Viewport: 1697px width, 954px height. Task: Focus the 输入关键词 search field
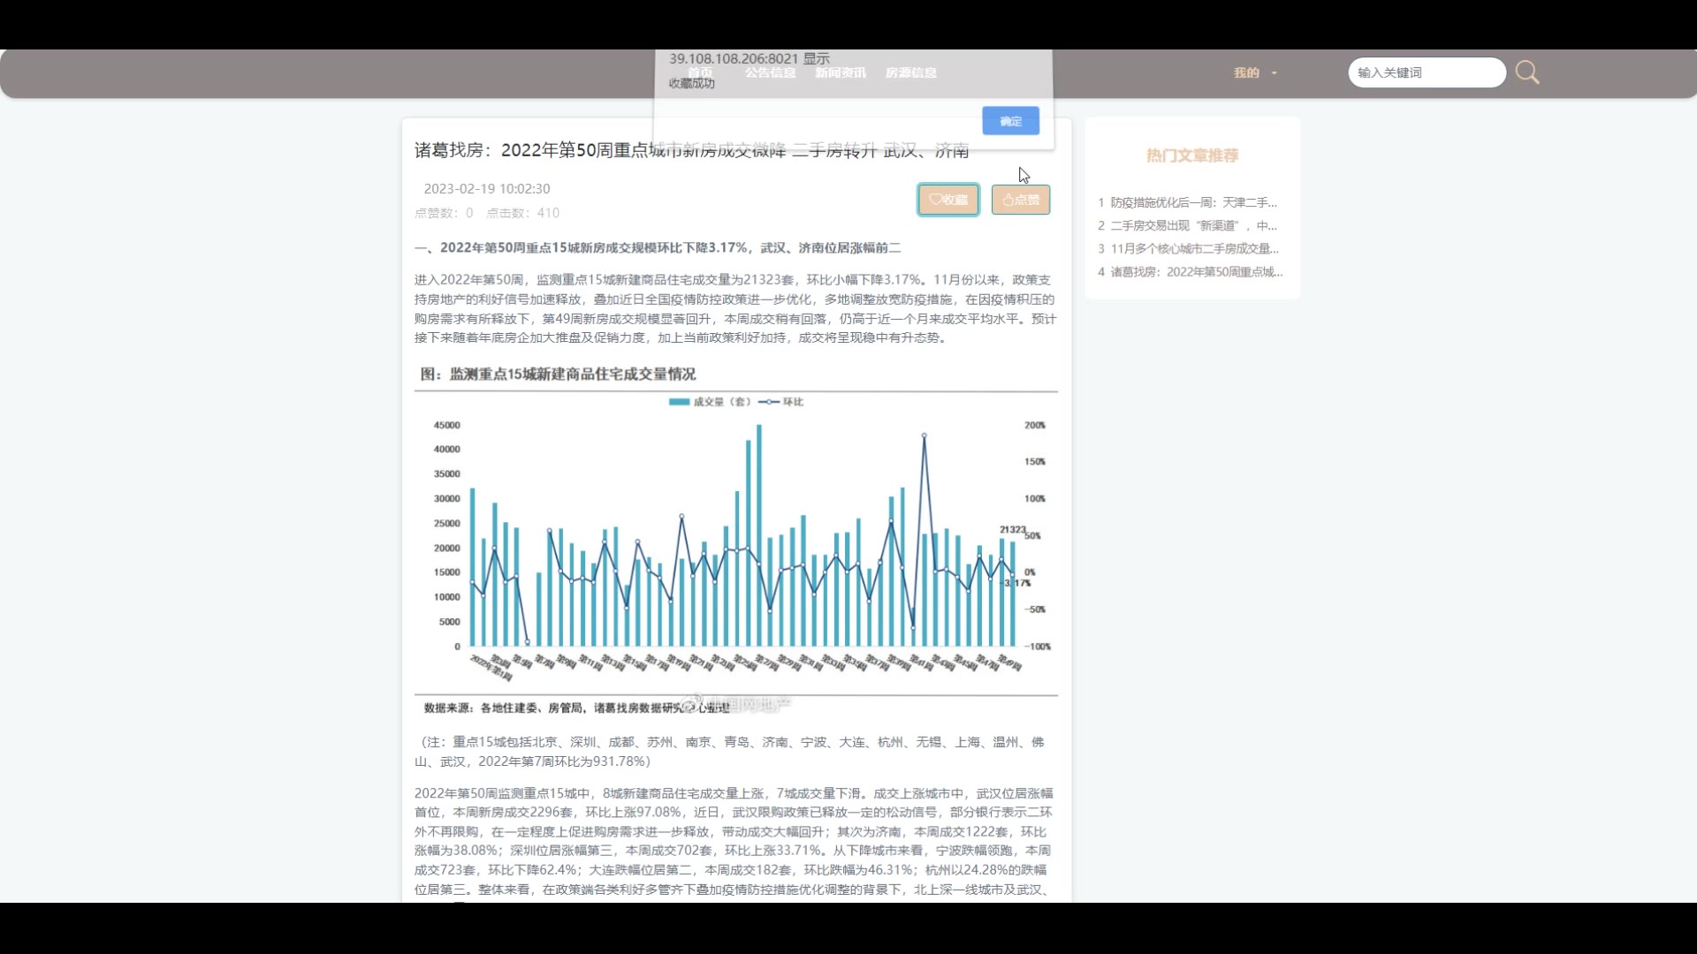point(1425,72)
